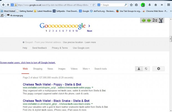Viewport: 172px width, 112px height.
Task: Open the Most Visited bookmarks folder
Action: click(8, 11)
